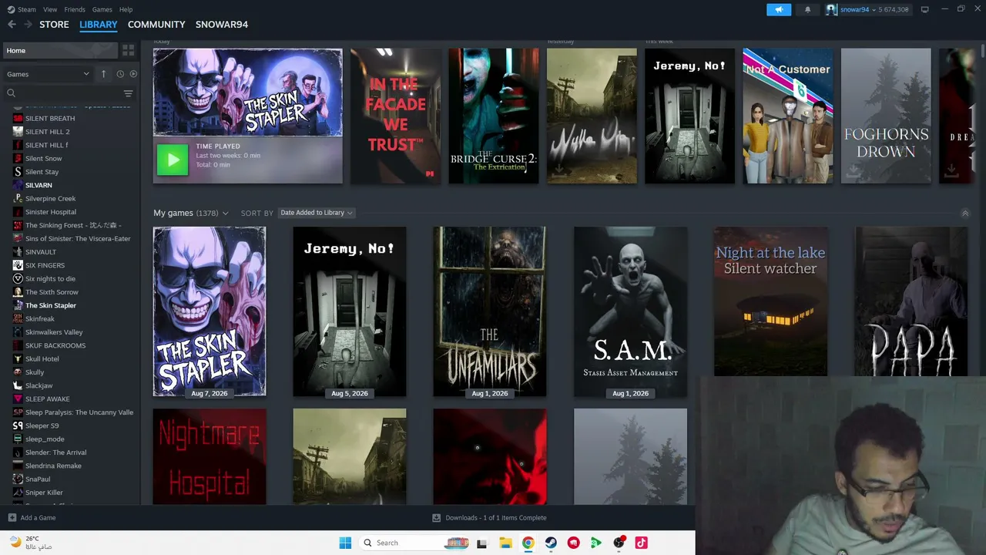Open the collections grid view icon
This screenshot has width=986, height=555.
[x=128, y=50]
